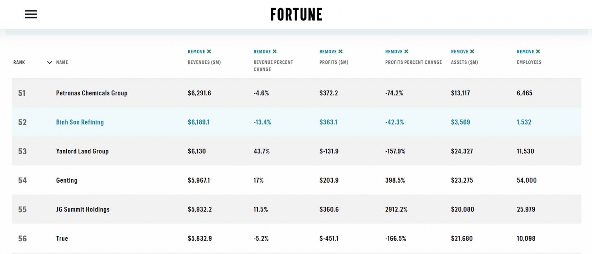Click the Rank column header

tap(19, 62)
